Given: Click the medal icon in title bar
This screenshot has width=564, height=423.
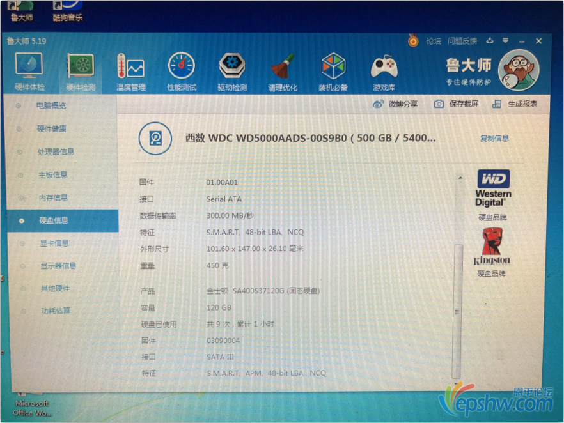Looking at the screenshot, I should (413, 41).
